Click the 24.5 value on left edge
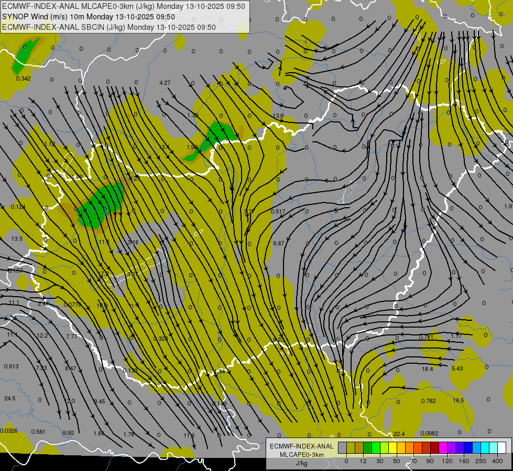Viewport: 513px width, 471px height. (x=9, y=398)
